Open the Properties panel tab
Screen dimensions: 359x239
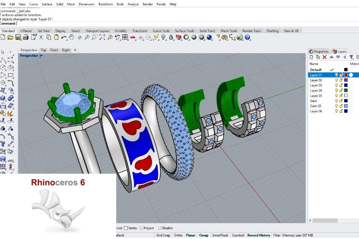point(319,51)
